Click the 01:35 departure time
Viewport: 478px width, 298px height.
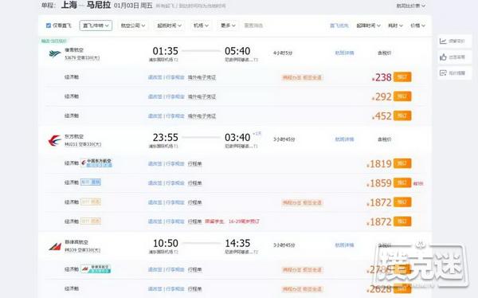(165, 51)
